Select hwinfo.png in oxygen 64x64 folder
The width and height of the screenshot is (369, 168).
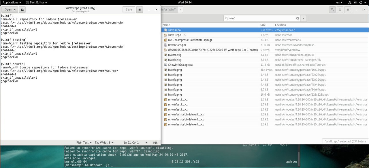pyautogui.click(x=265, y=90)
